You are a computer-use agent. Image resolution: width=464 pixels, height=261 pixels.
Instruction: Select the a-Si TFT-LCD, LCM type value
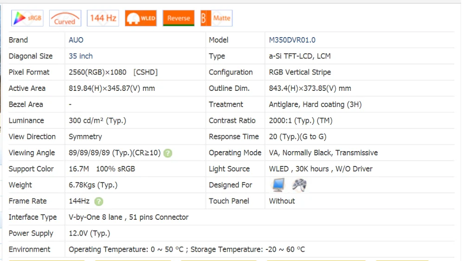[299, 56]
